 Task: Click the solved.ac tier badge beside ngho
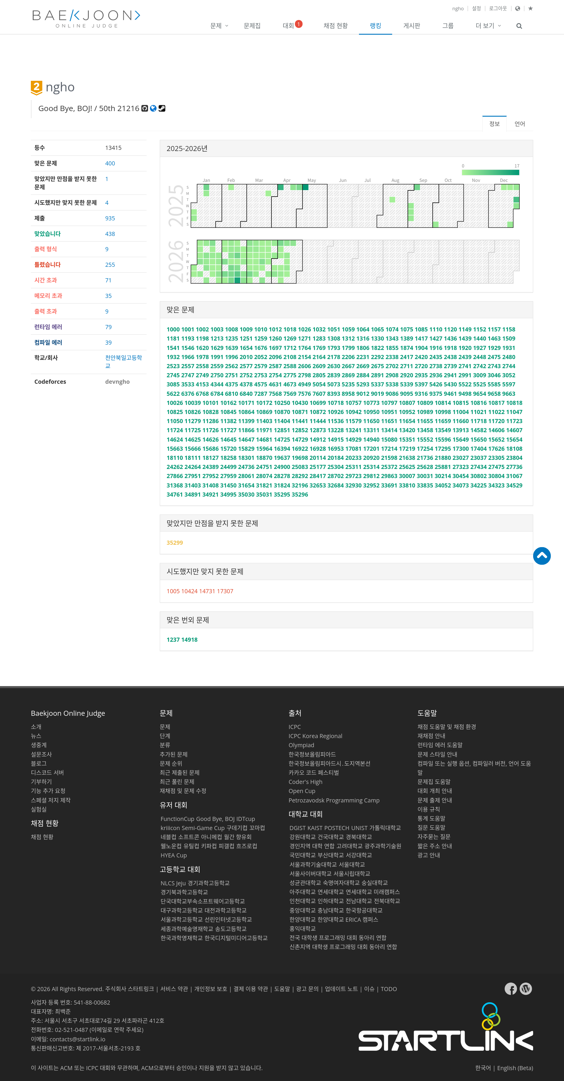[36, 87]
